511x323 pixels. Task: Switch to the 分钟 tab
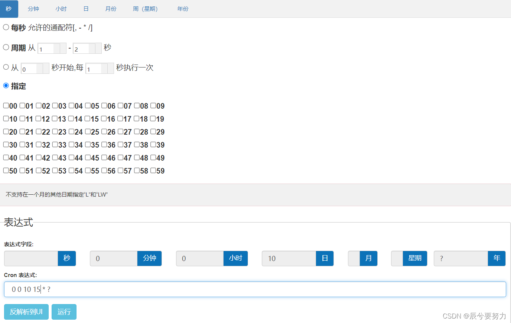[x=33, y=9]
